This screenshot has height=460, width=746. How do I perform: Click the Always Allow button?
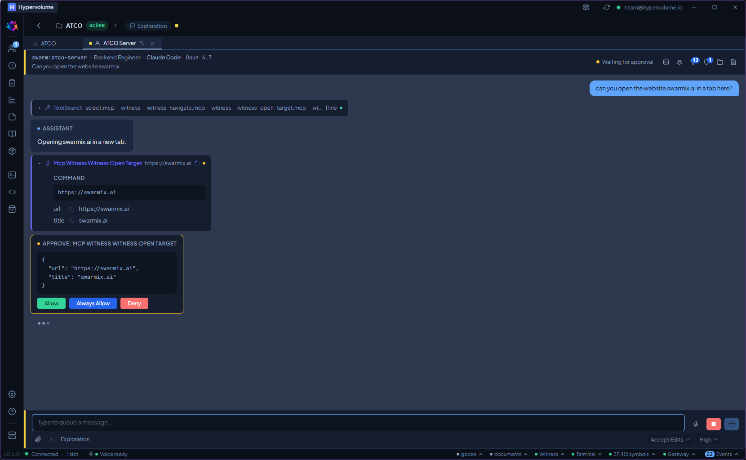tap(93, 304)
